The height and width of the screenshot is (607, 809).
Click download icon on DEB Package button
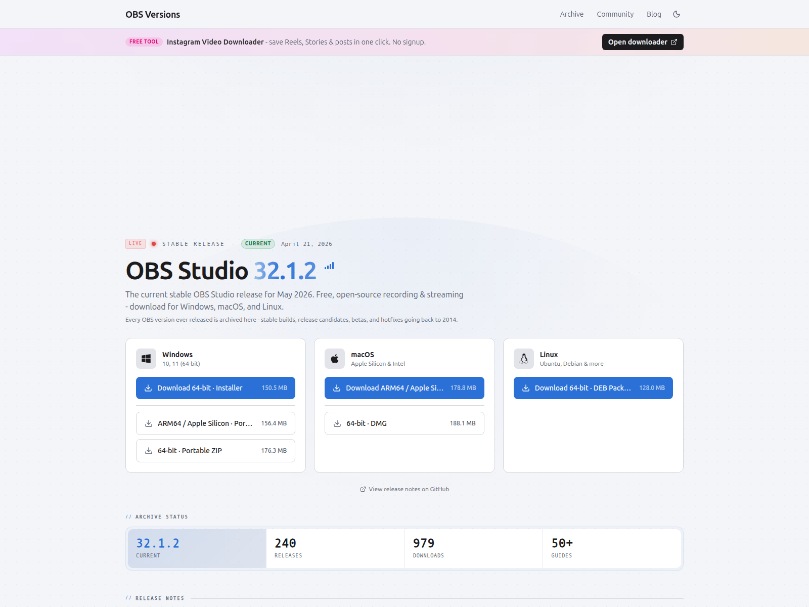(526, 388)
